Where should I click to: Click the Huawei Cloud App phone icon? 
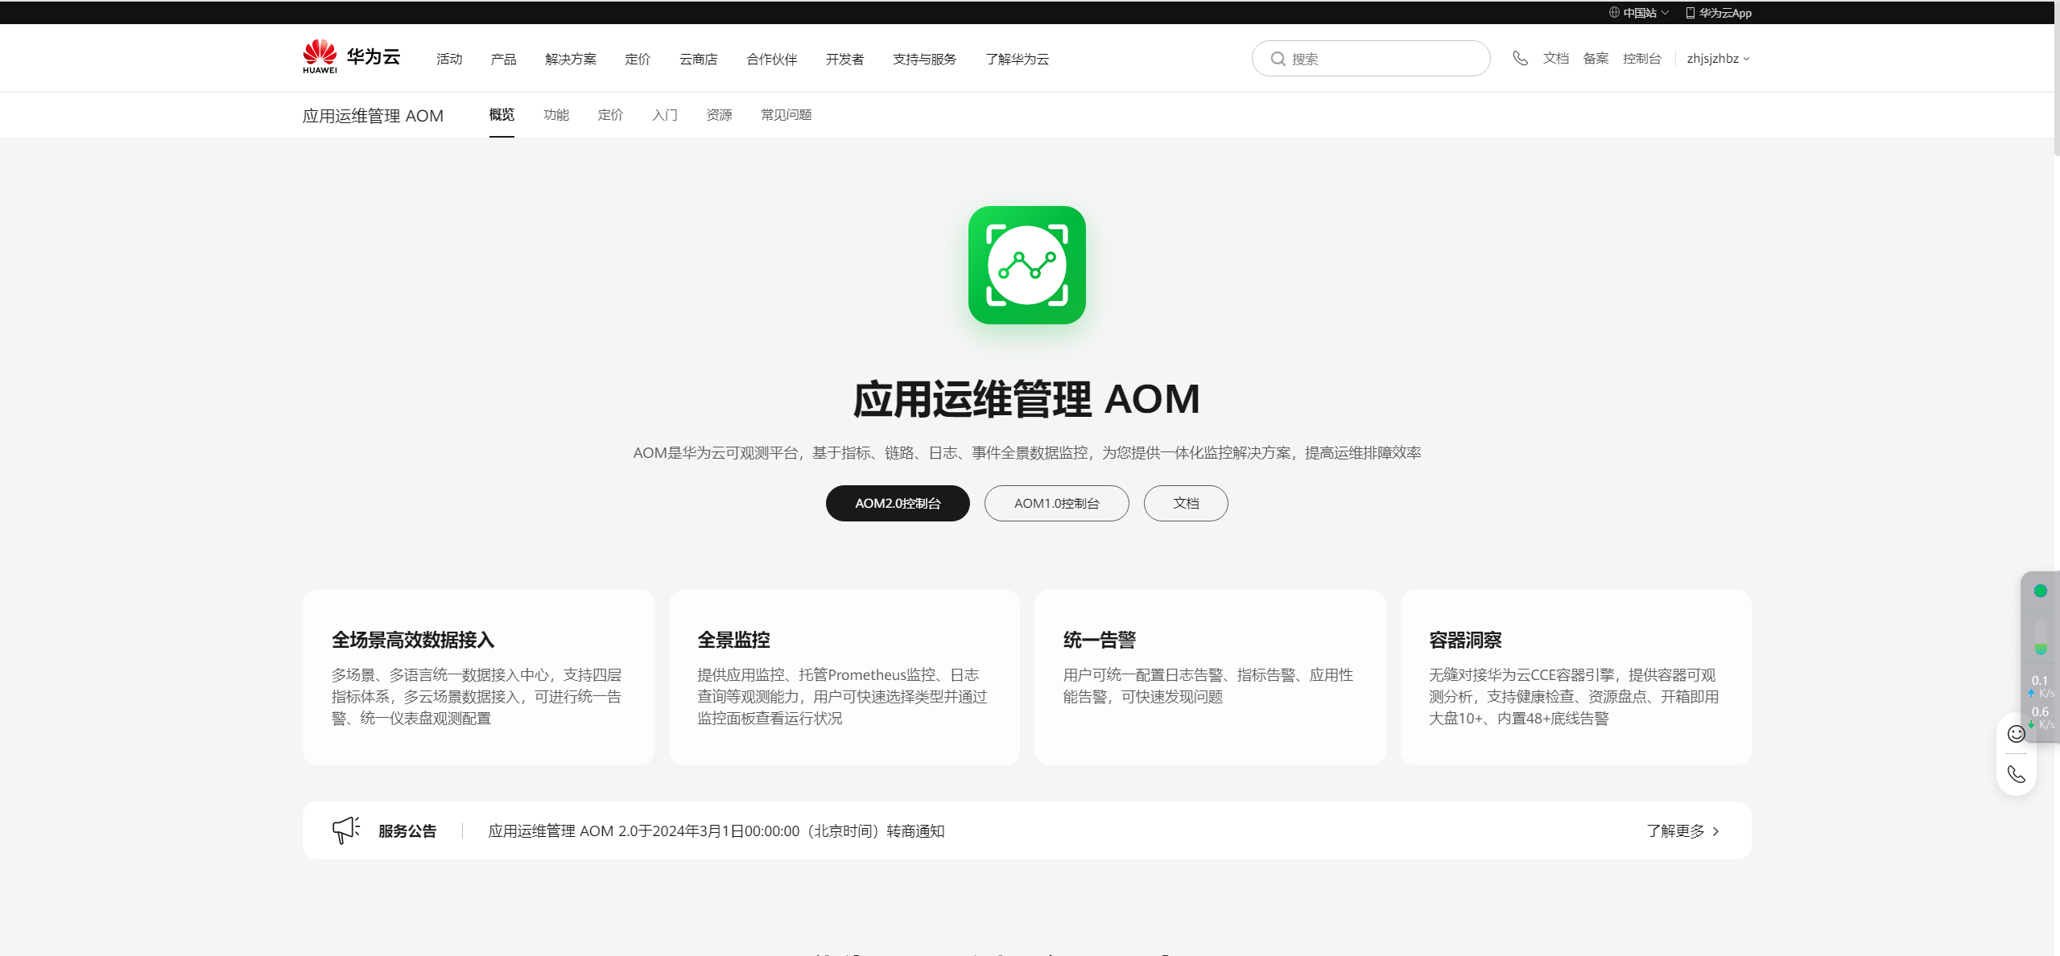pos(1690,13)
